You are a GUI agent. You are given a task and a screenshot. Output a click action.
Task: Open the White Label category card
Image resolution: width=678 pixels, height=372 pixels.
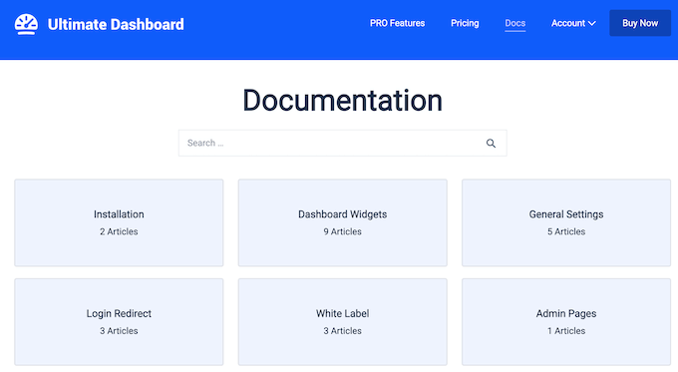tap(342, 322)
